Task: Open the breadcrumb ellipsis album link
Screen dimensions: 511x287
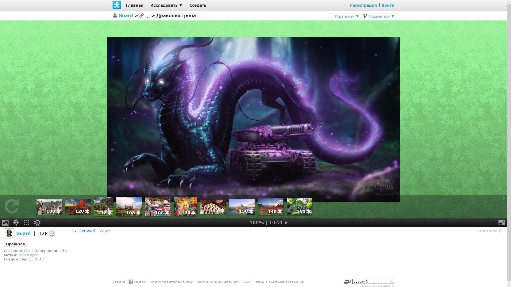Action: coord(147,16)
